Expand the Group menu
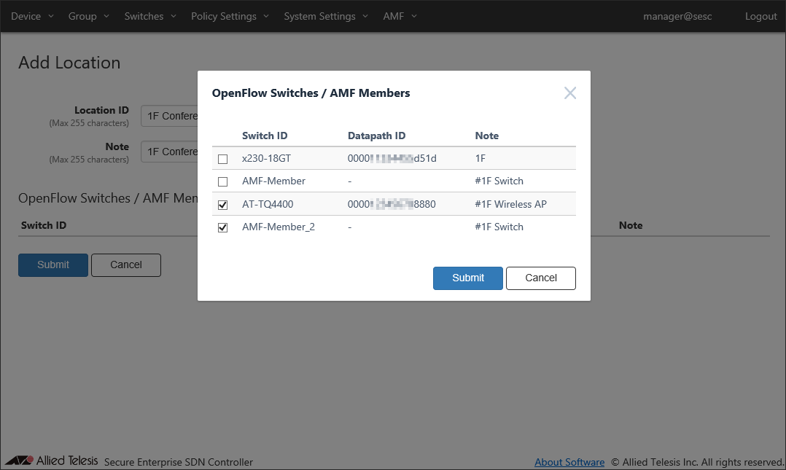786x470 pixels. point(88,16)
